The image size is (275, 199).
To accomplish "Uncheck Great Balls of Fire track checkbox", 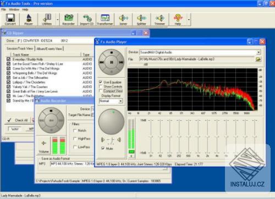I will pyautogui.click(x=8, y=92).
